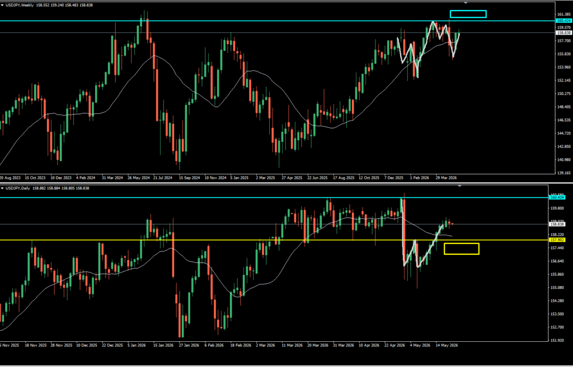The image size is (573, 367).
Task: Select the cyan 160.424 price tag on Daily chart
Action: [557, 197]
